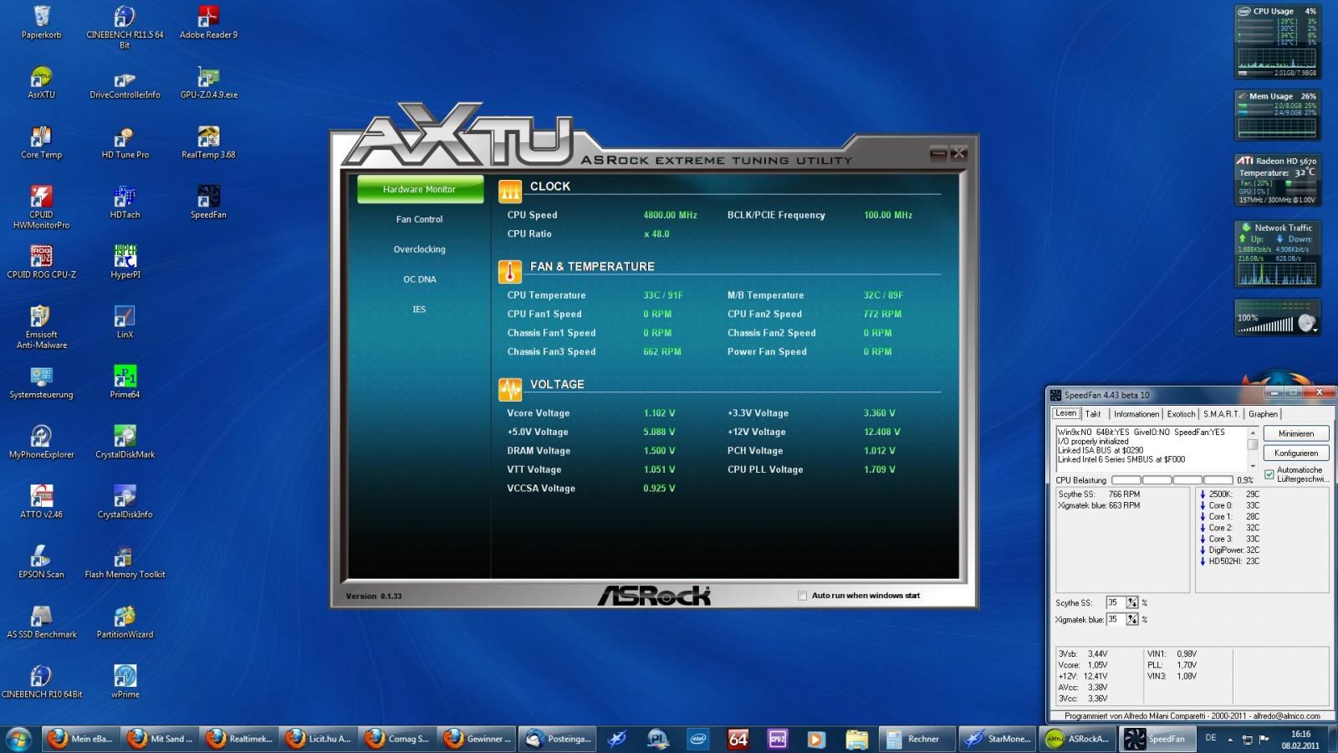Select the HDTach desktop icon

coord(125,202)
